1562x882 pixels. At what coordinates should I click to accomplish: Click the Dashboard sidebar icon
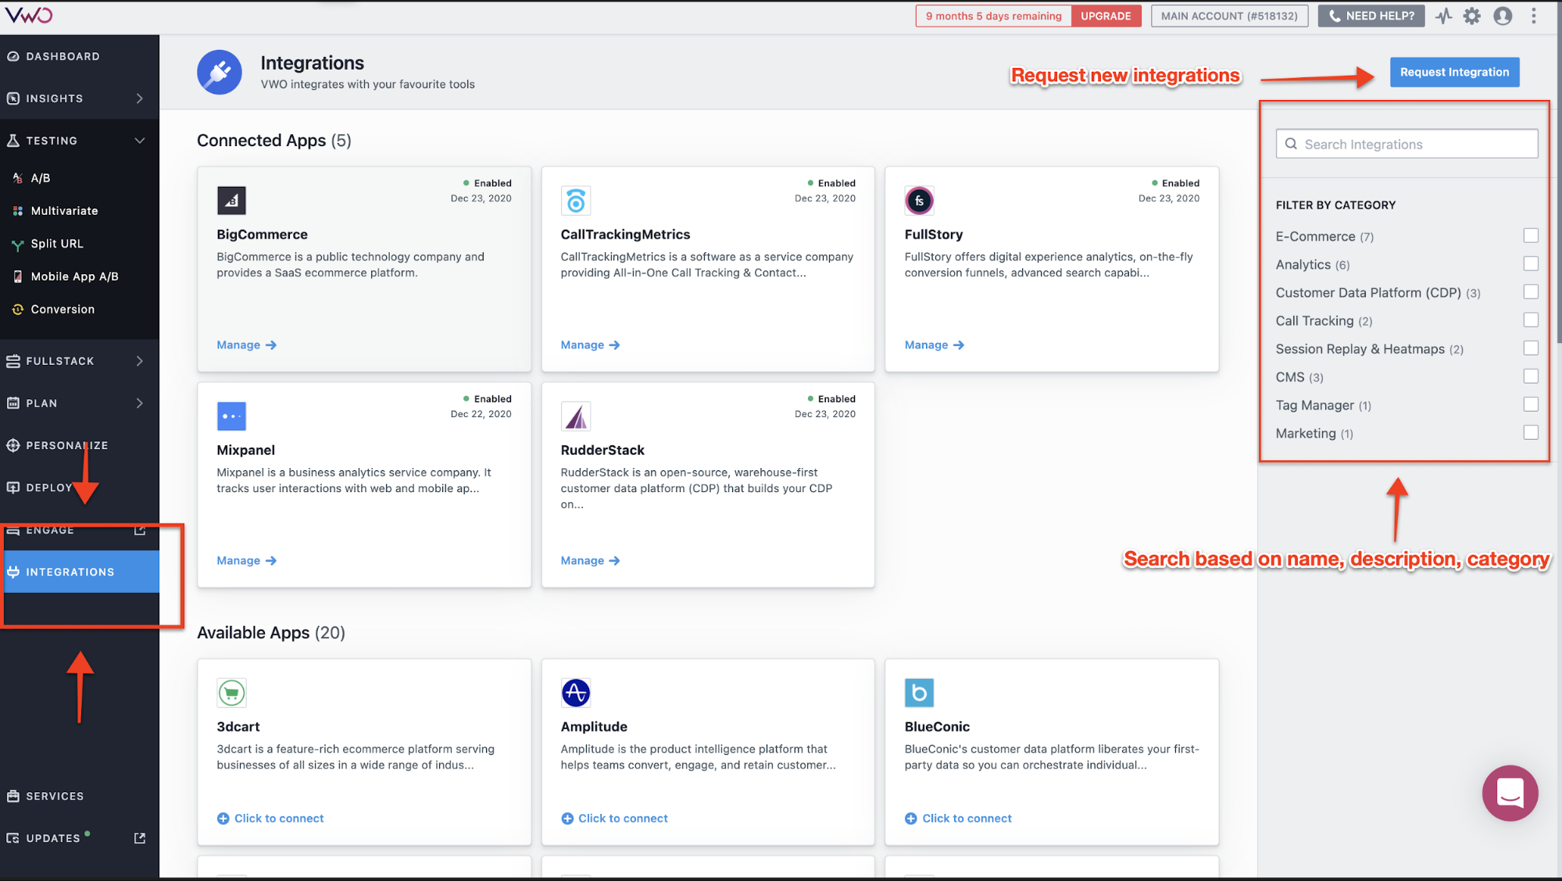tap(13, 56)
